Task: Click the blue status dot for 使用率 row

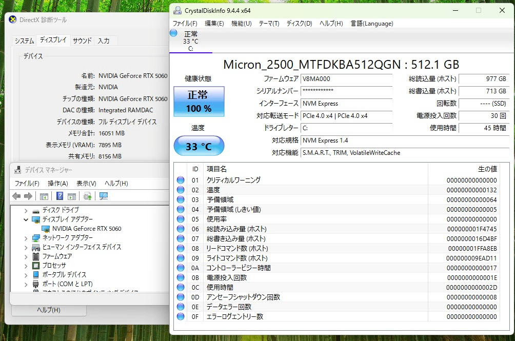Action: (x=181, y=219)
